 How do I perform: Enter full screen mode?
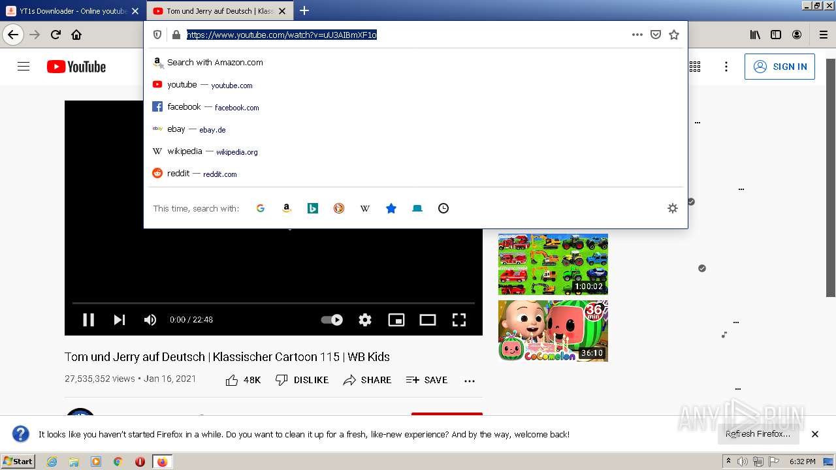[x=459, y=320]
